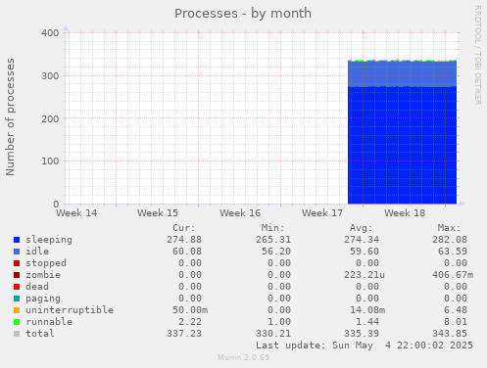Click uninterruptible maximum value 6.48

click(456, 310)
